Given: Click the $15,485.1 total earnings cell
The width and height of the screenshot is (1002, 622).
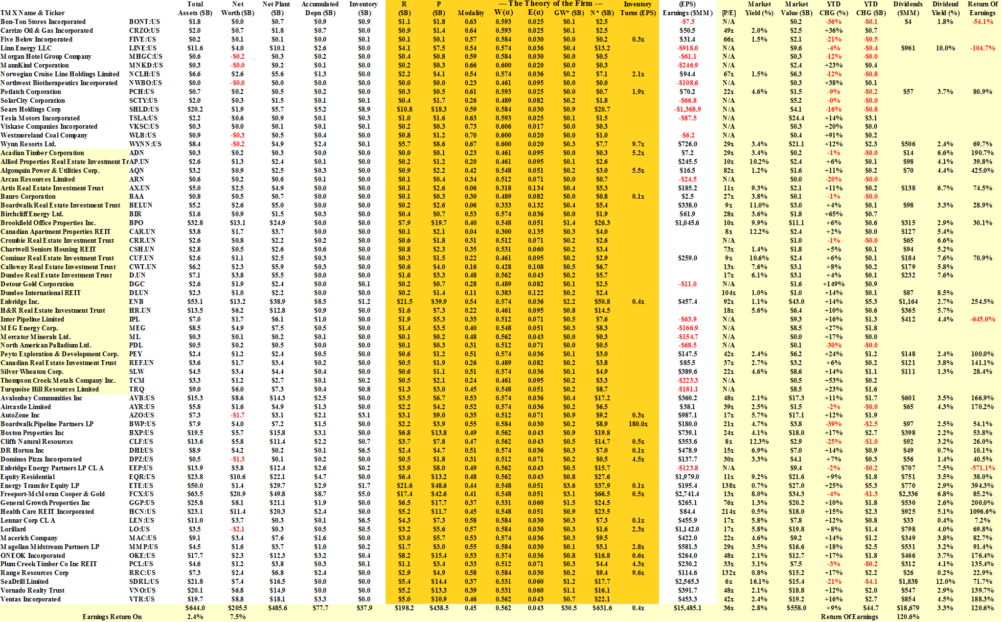Looking at the screenshot, I should point(687,608).
